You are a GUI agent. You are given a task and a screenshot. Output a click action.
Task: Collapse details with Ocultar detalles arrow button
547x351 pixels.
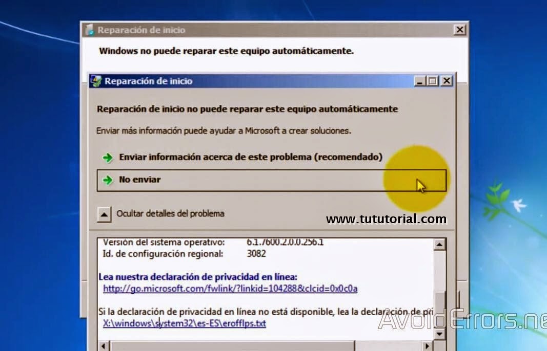tap(104, 214)
